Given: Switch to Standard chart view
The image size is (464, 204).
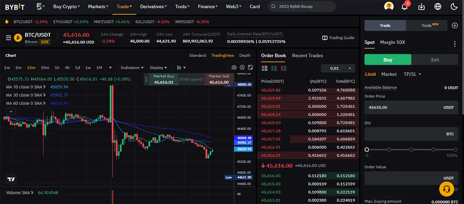Looking at the screenshot, I should pyautogui.click(x=197, y=55).
